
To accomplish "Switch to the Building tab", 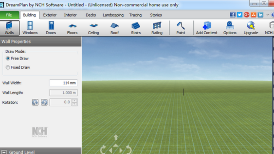I will [29, 15].
